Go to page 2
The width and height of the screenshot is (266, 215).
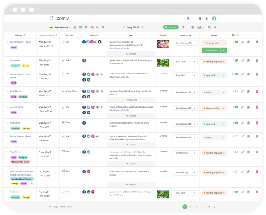[x=191, y=207]
